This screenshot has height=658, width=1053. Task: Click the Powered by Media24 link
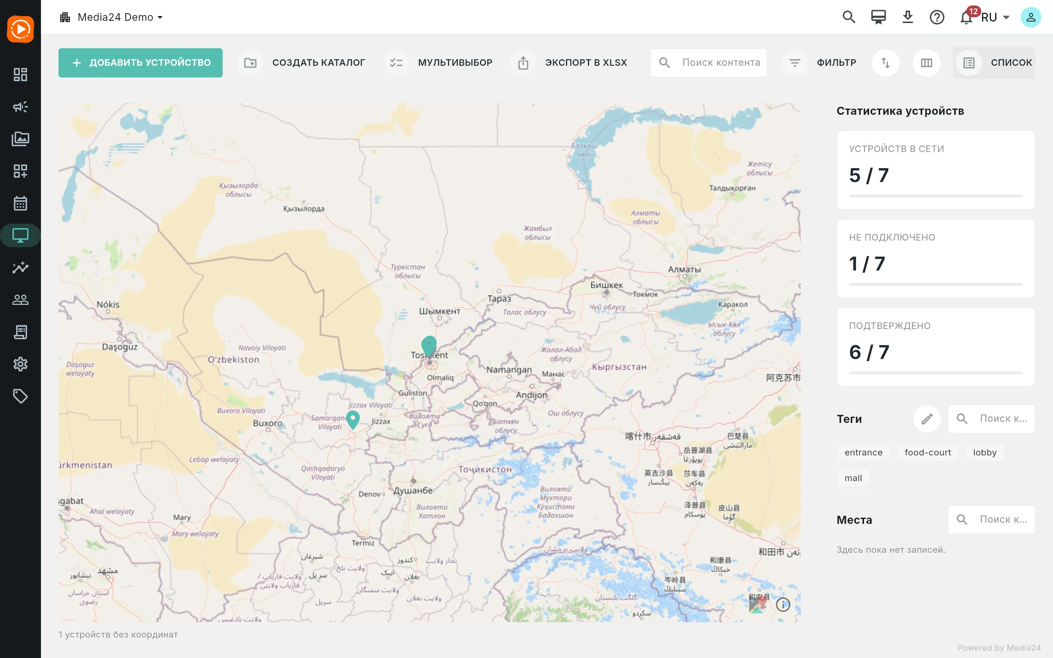pos(999,648)
